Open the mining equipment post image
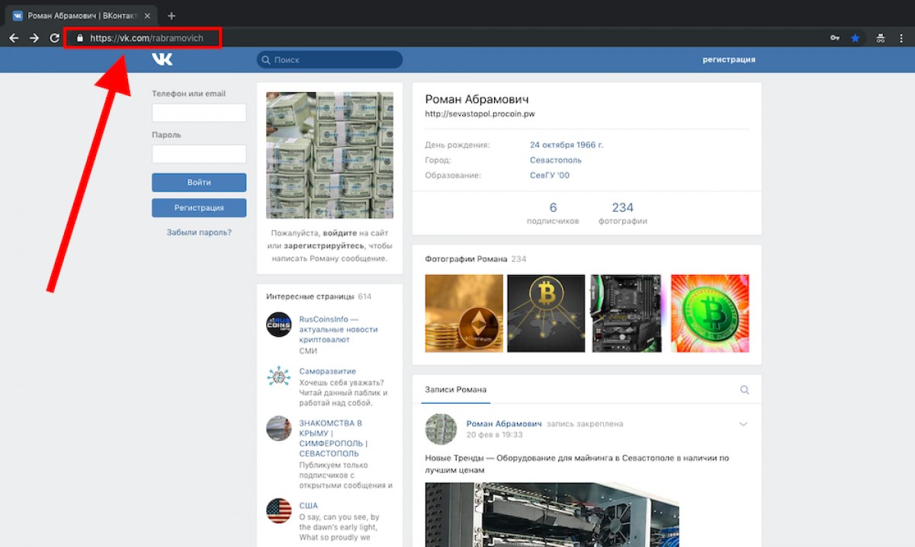Viewport: 915px width, 547px height. coord(552,514)
